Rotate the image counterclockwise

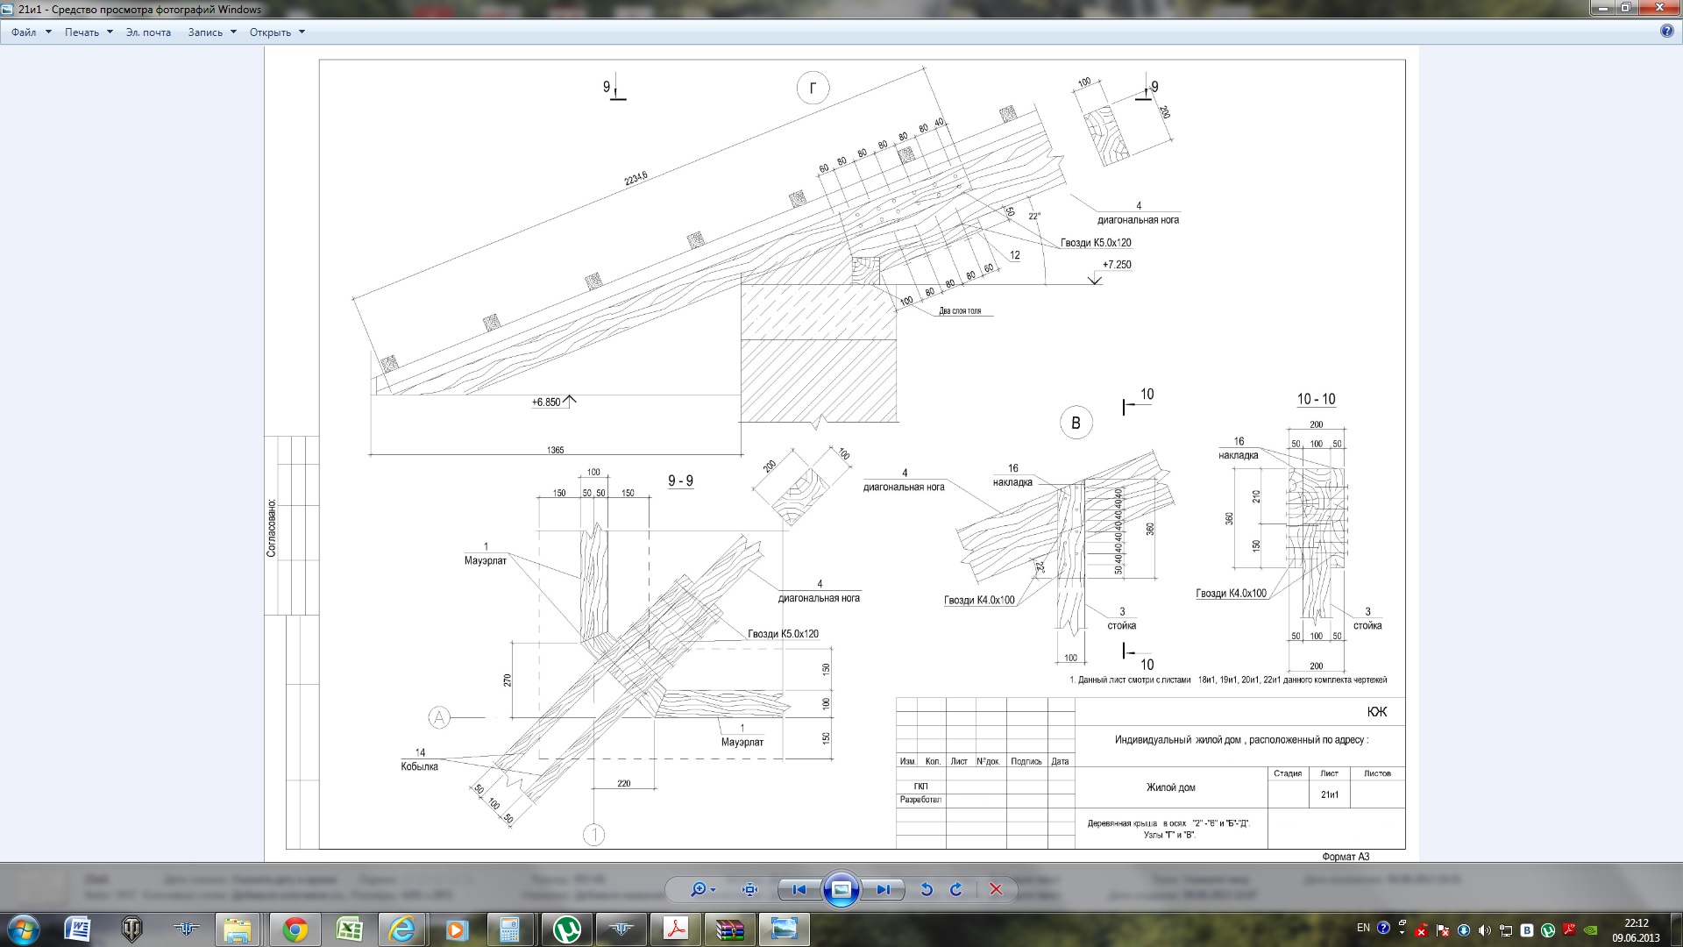click(926, 889)
